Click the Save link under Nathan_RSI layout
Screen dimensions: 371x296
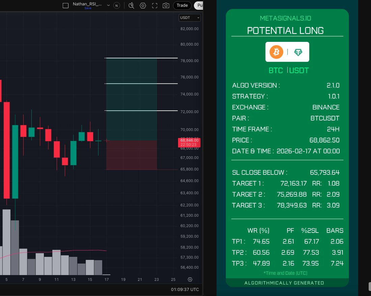[x=88, y=8]
